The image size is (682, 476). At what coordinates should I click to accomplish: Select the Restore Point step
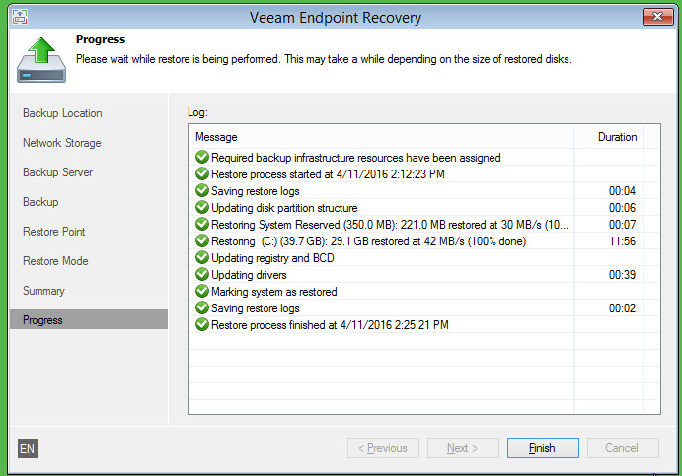54,232
